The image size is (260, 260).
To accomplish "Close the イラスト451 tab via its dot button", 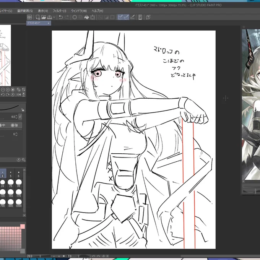I will click(x=49, y=23).
